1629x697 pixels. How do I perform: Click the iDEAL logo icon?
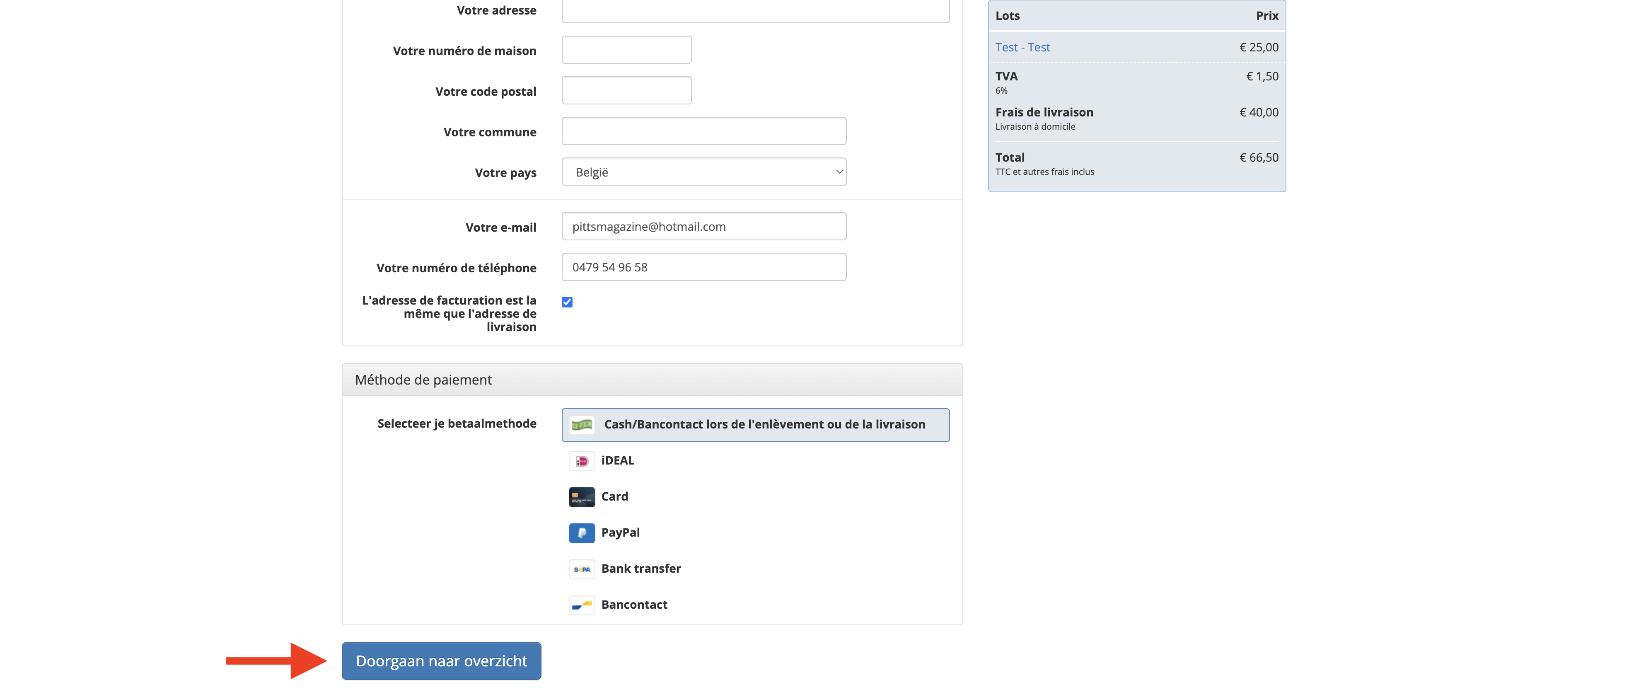[x=581, y=461]
